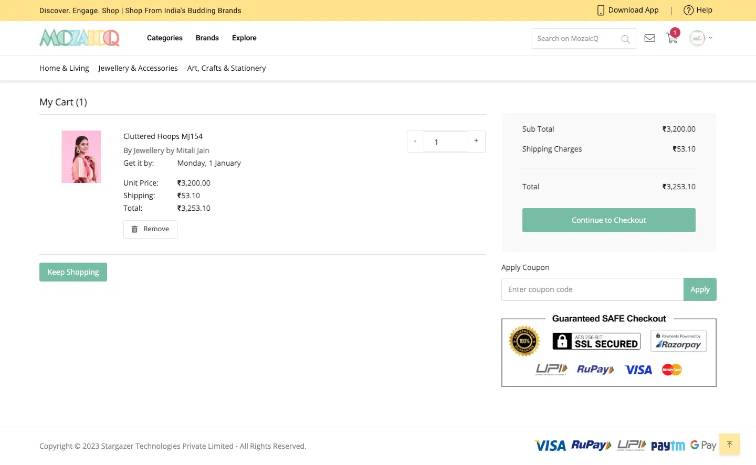Click the order Total ₹3,253.10 in summary
The height and width of the screenshot is (465, 756).
pyautogui.click(x=679, y=187)
